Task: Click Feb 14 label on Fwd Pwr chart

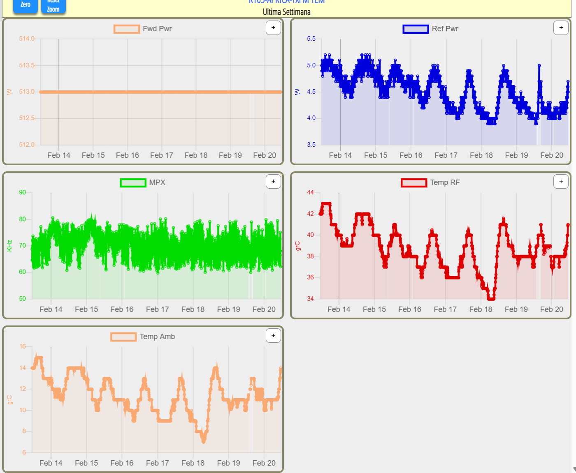Action: coord(59,155)
